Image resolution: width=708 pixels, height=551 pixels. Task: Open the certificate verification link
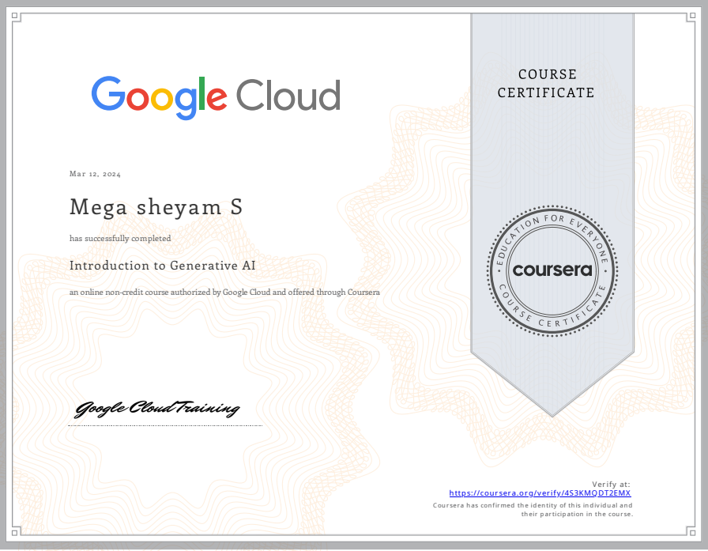(540, 493)
